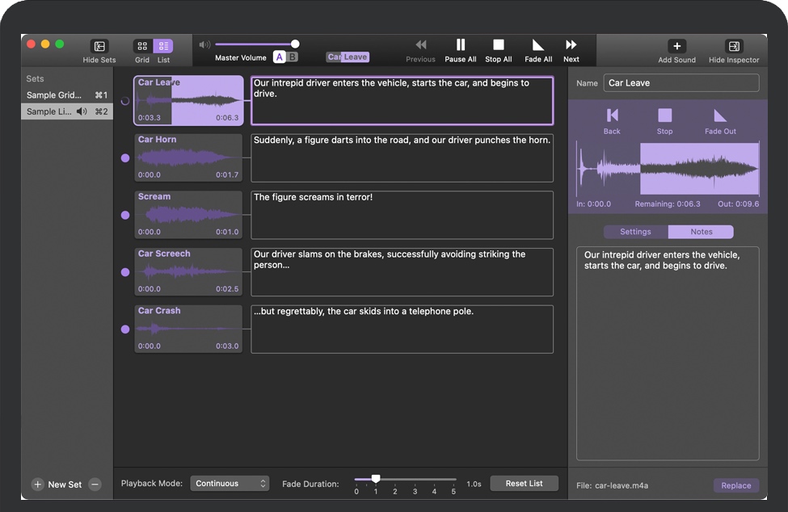Click the Hide Sets sidebar icon

coord(99,47)
